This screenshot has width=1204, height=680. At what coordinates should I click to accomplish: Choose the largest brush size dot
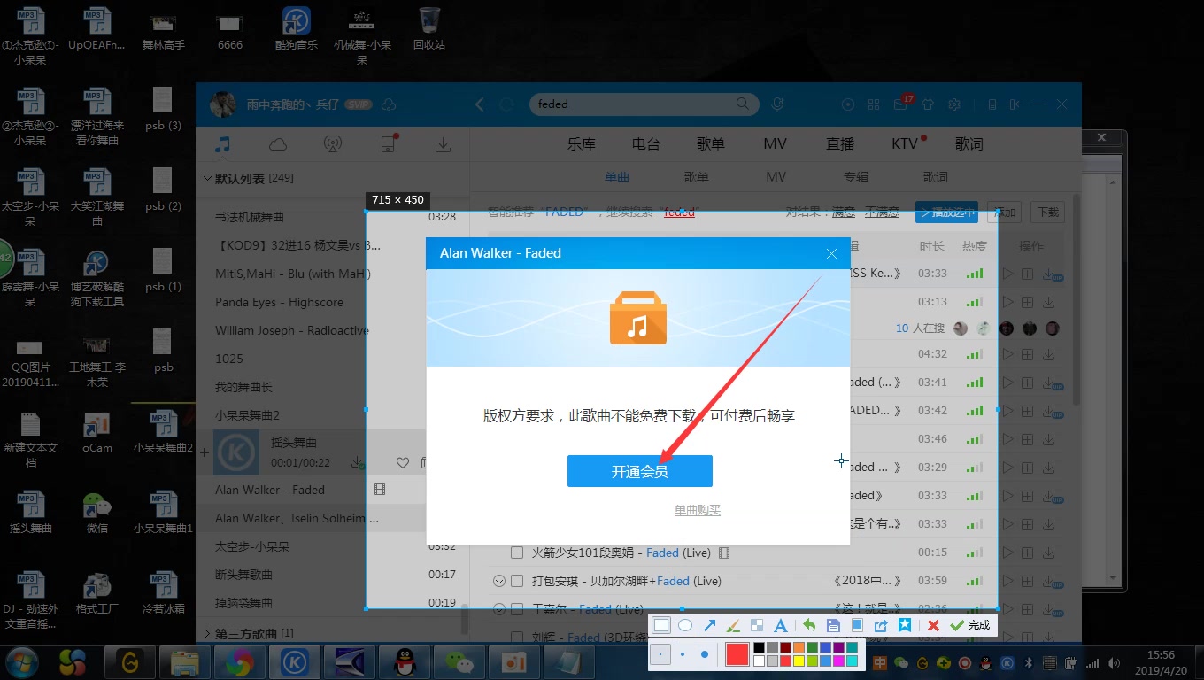pyautogui.click(x=705, y=655)
